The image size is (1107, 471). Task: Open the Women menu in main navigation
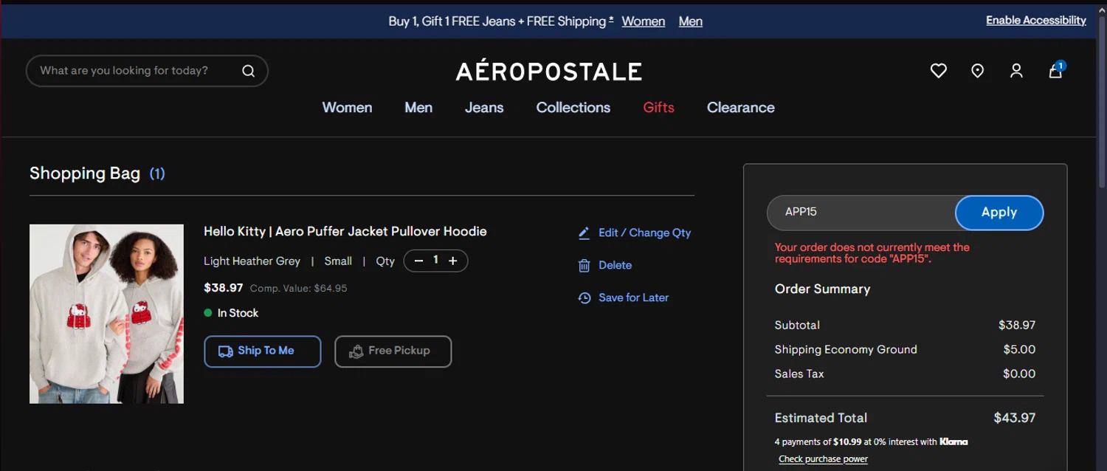pyautogui.click(x=347, y=107)
